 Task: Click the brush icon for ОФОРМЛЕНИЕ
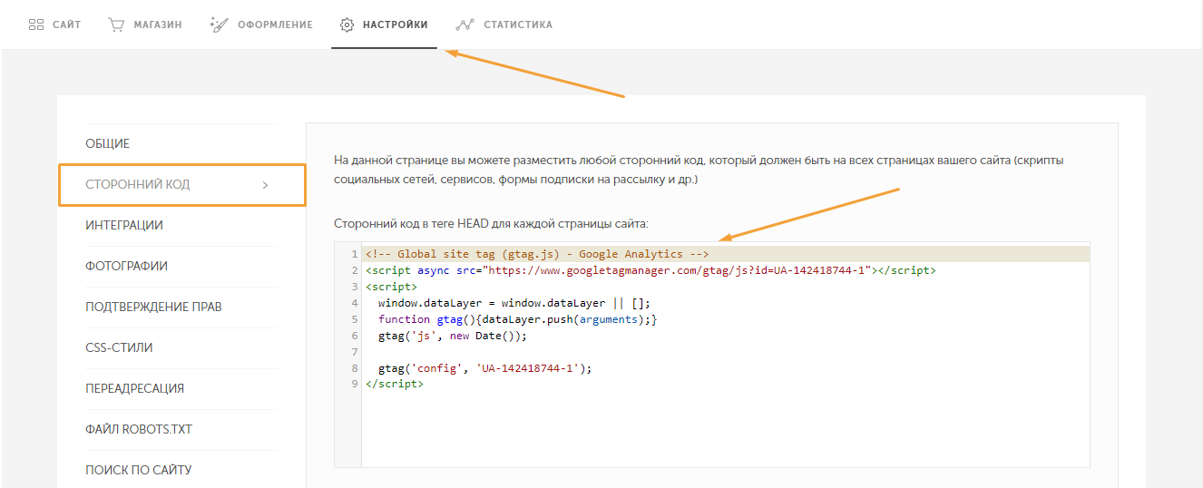pyautogui.click(x=219, y=24)
